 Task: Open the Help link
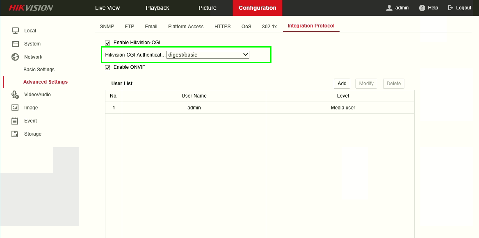tap(433, 8)
